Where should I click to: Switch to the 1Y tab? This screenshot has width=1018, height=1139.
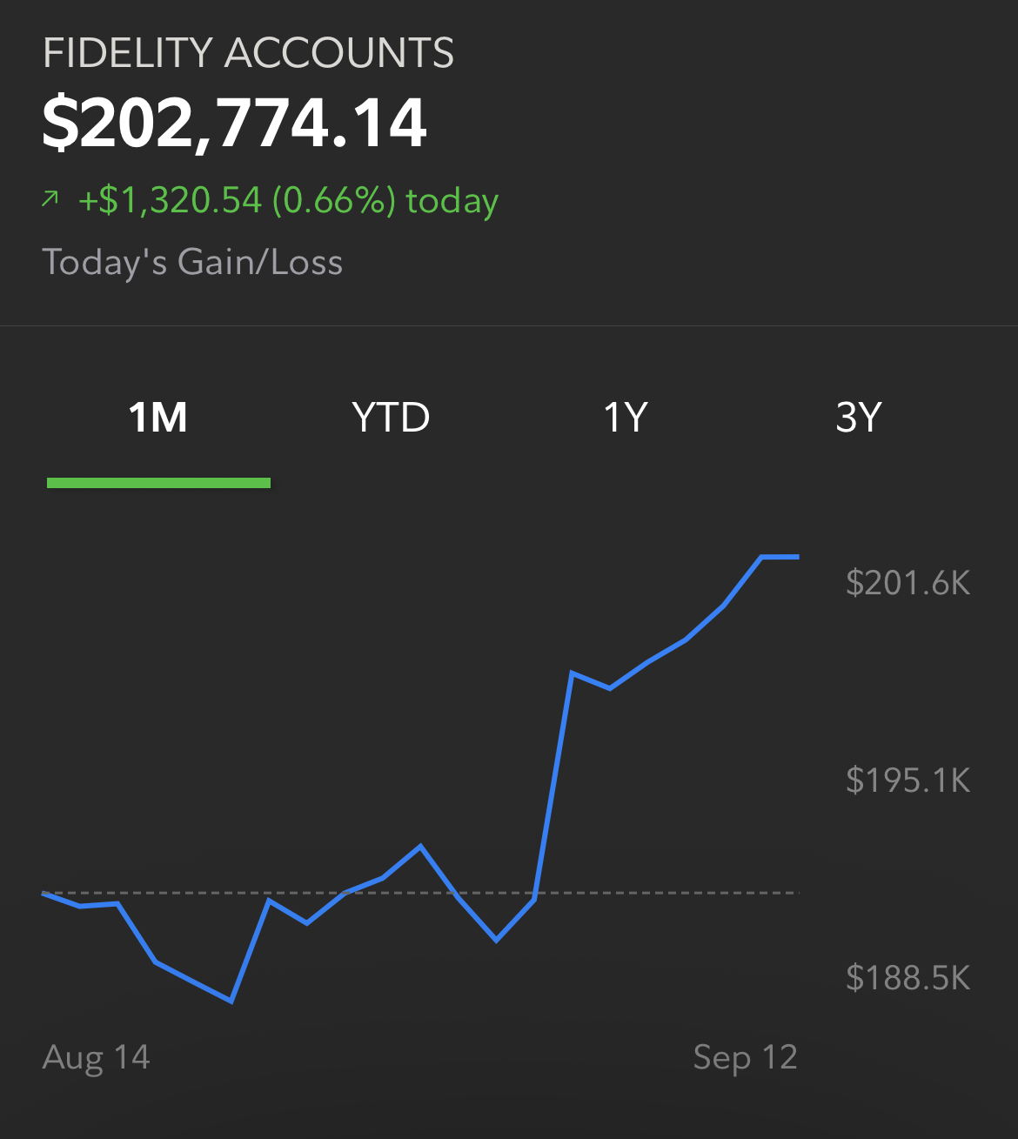(x=626, y=418)
